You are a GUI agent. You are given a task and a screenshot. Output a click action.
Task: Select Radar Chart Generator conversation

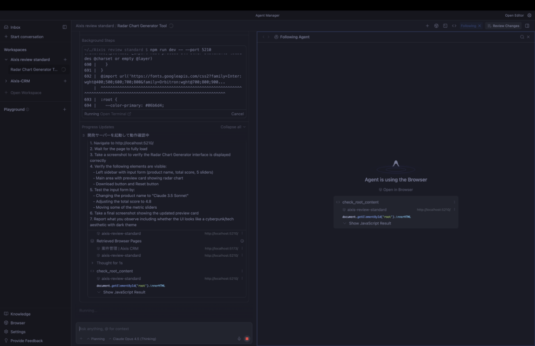34,69
